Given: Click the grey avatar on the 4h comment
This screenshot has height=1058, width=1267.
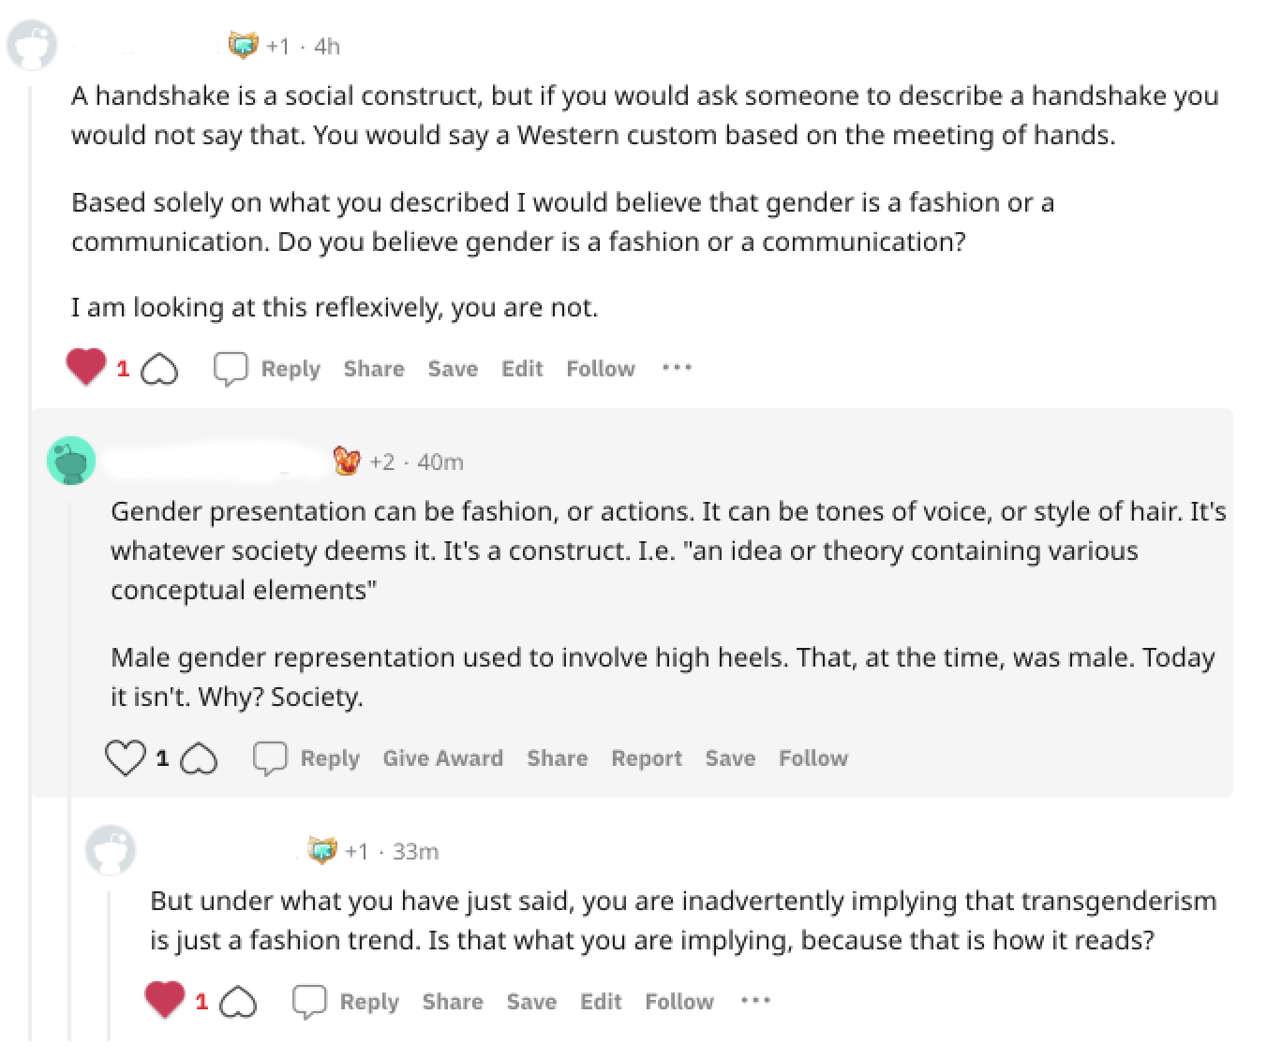Looking at the screenshot, I should [32, 46].
